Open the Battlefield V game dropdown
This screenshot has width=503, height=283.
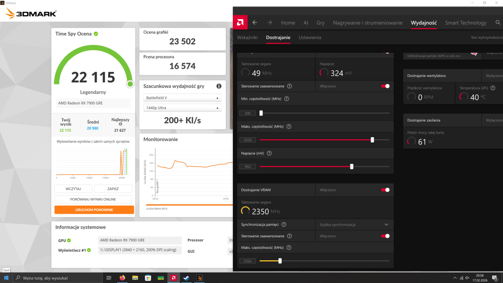point(182,98)
